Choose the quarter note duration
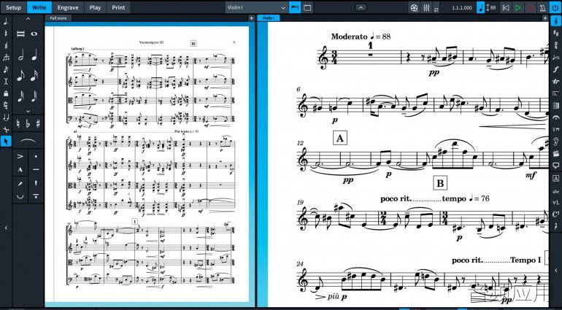 click(x=34, y=55)
